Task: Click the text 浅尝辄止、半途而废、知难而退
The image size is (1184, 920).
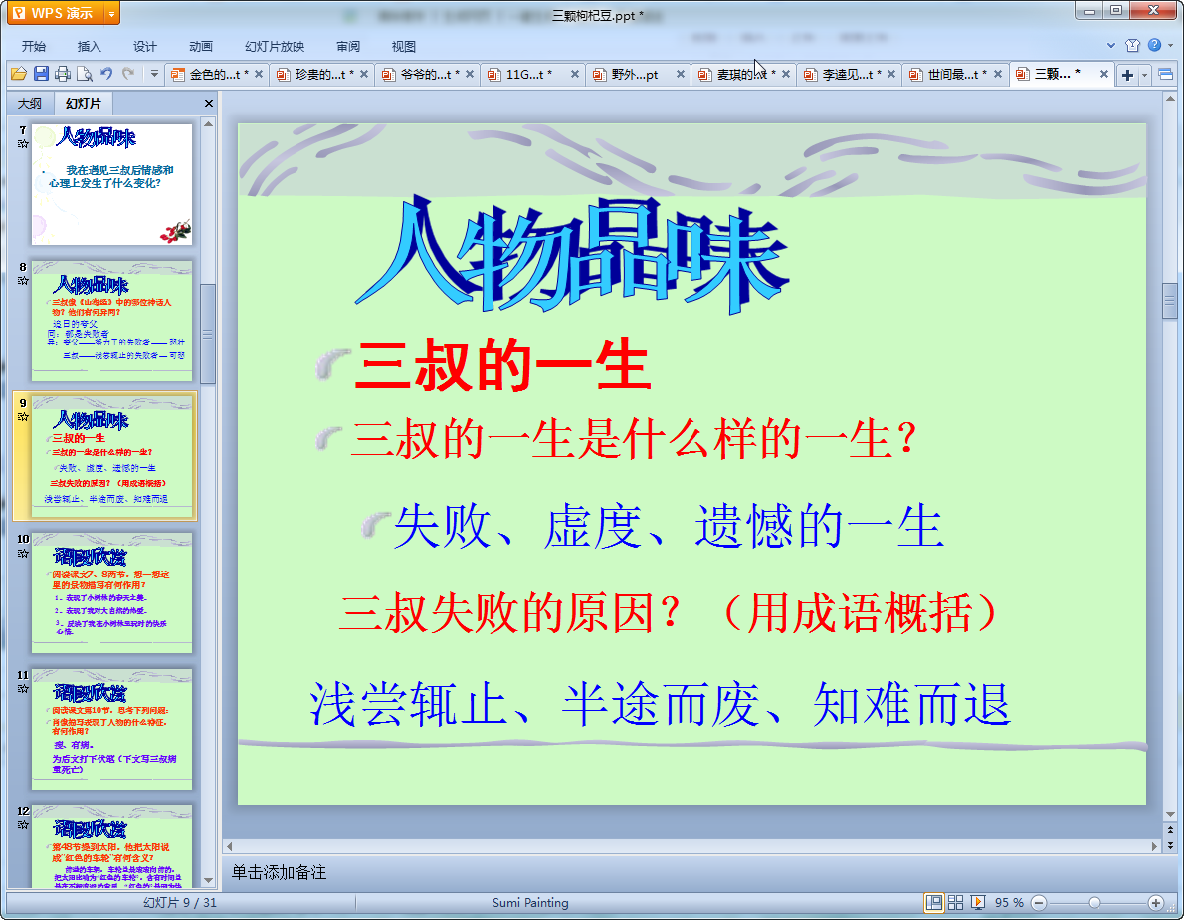Action: (x=660, y=704)
